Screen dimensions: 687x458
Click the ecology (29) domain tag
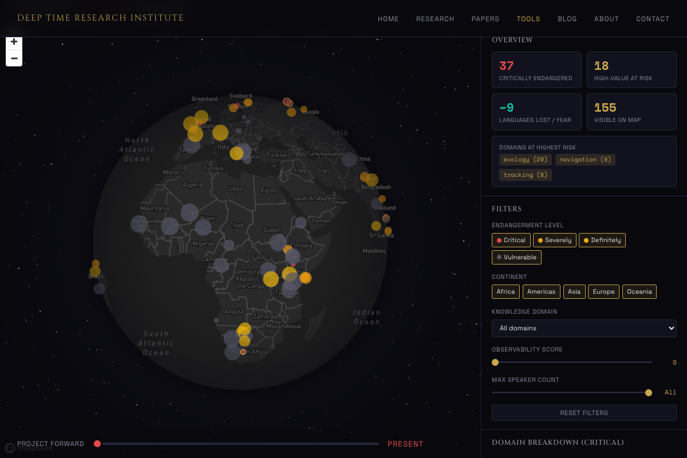525,159
